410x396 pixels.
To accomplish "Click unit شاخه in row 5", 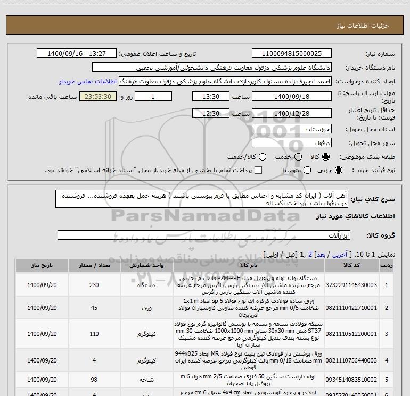I will tap(146, 380).
